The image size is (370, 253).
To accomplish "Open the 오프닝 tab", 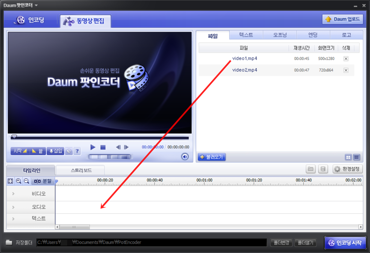I will 280,35.
